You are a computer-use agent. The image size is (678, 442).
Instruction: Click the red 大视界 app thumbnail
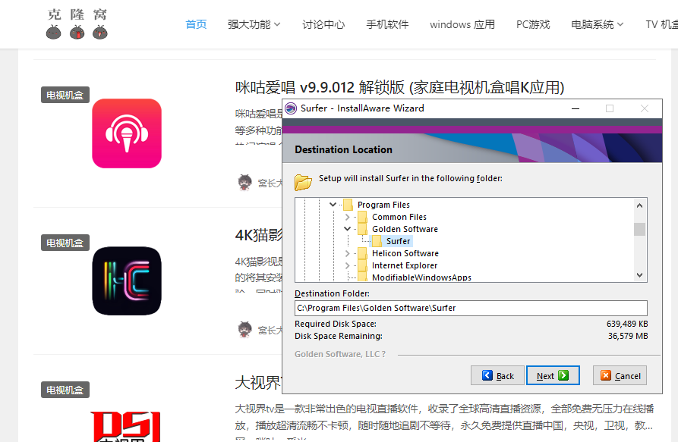(x=125, y=427)
